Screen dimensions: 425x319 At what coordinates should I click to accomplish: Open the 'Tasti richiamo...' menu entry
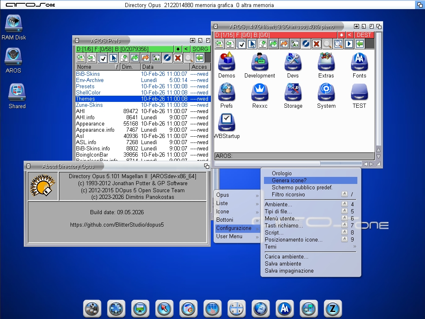[x=310, y=226]
